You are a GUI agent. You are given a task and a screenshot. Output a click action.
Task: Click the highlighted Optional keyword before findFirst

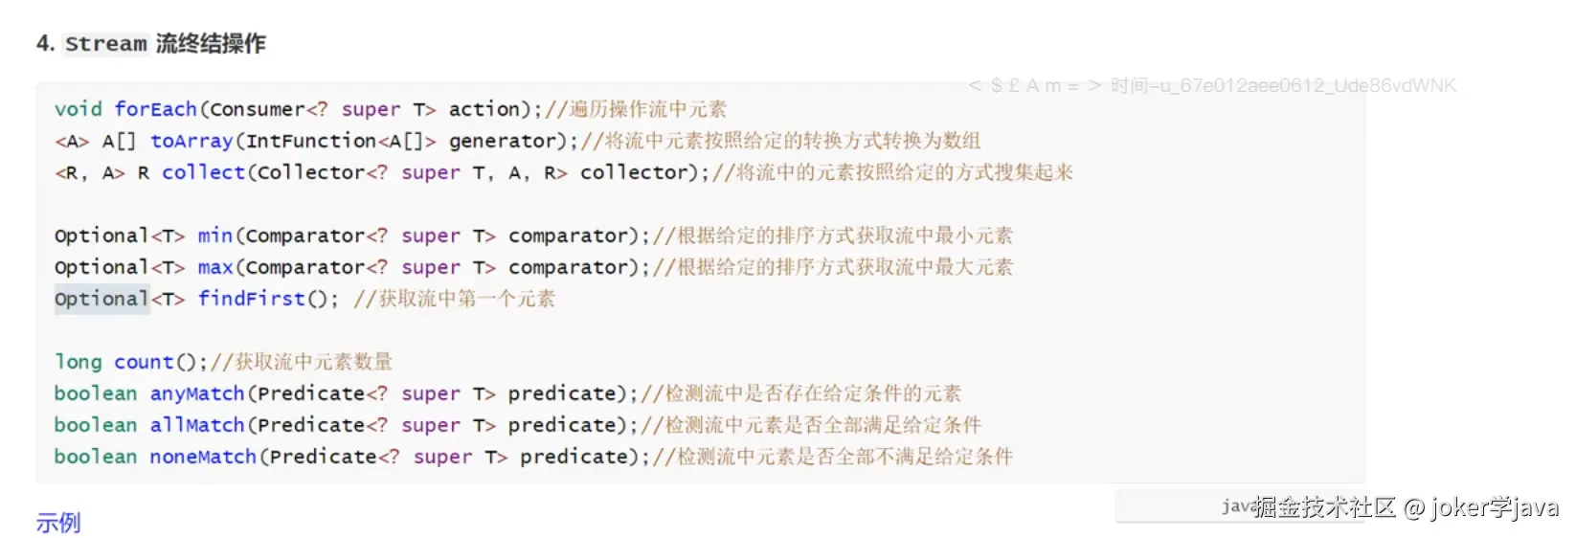[x=101, y=299]
